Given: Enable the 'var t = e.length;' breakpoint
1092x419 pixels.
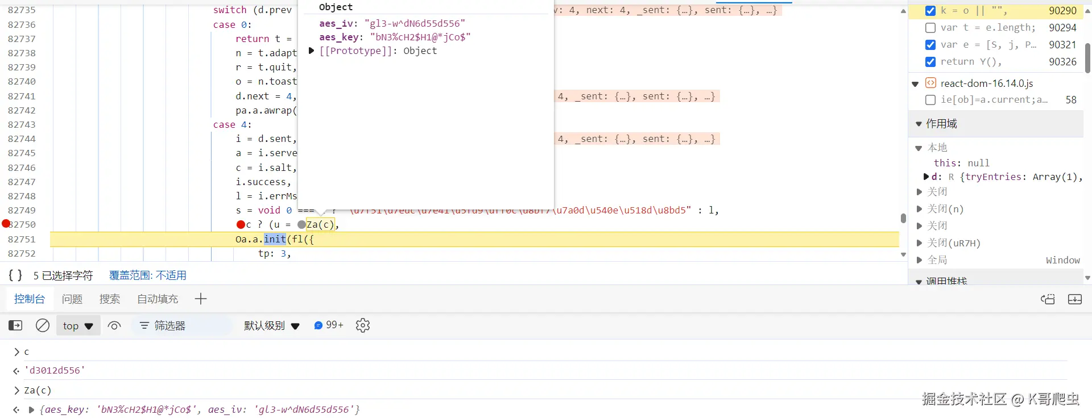Looking at the screenshot, I should click(x=930, y=28).
